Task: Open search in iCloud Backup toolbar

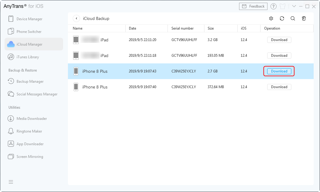Action: pos(293,18)
